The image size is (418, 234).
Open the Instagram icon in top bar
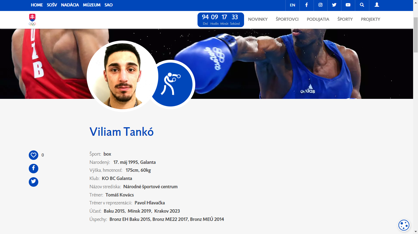tap(321, 5)
